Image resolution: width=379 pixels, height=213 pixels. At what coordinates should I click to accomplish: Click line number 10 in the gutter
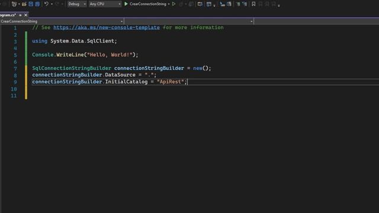(14, 89)
